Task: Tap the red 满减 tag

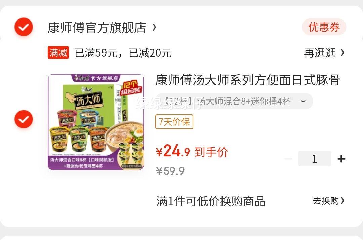Action: point(58,52)
